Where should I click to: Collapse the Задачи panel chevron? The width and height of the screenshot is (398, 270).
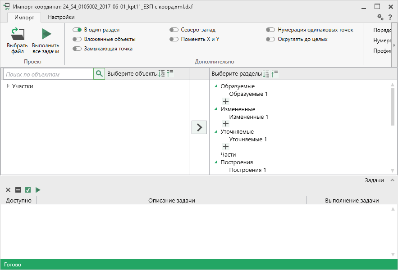[392, 180]
